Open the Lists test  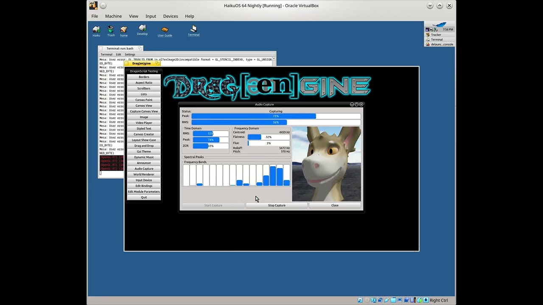click(144, 94)
